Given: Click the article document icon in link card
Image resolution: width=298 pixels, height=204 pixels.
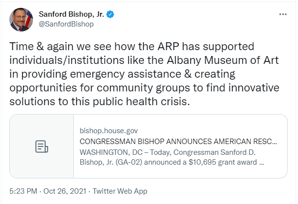Looking at the screenshot, I should (42, 146).
